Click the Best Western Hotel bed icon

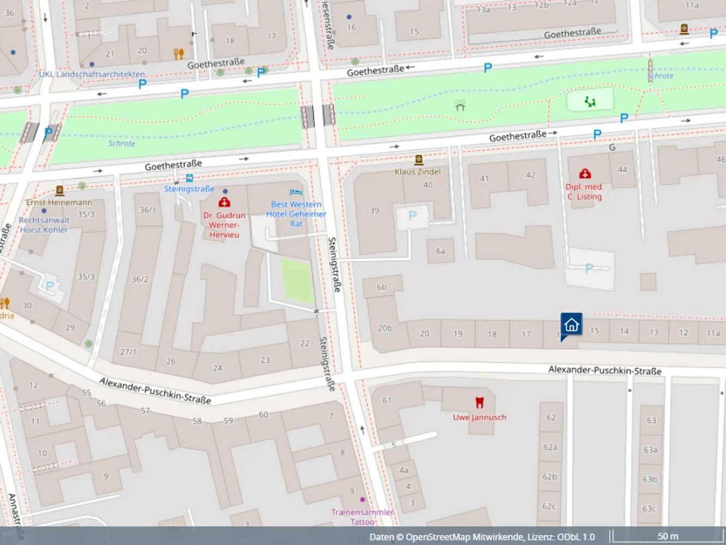296,192
